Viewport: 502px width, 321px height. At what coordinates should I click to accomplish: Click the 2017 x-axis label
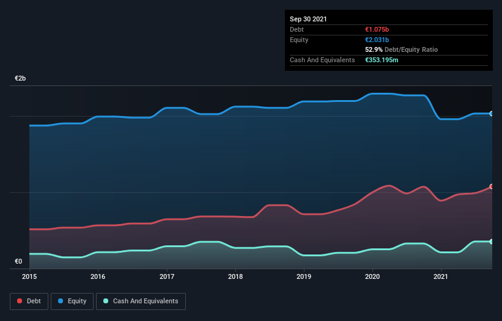coord(167,276)
